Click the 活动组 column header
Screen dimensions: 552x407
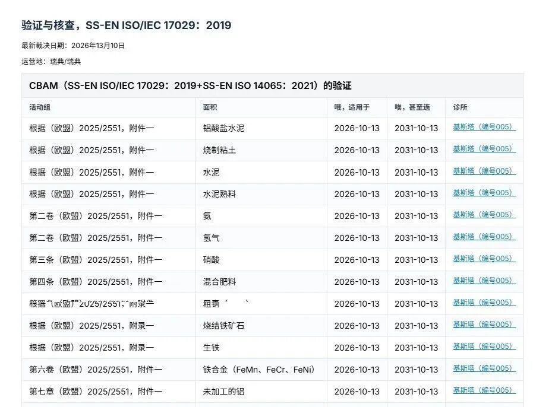click(40, 107)
